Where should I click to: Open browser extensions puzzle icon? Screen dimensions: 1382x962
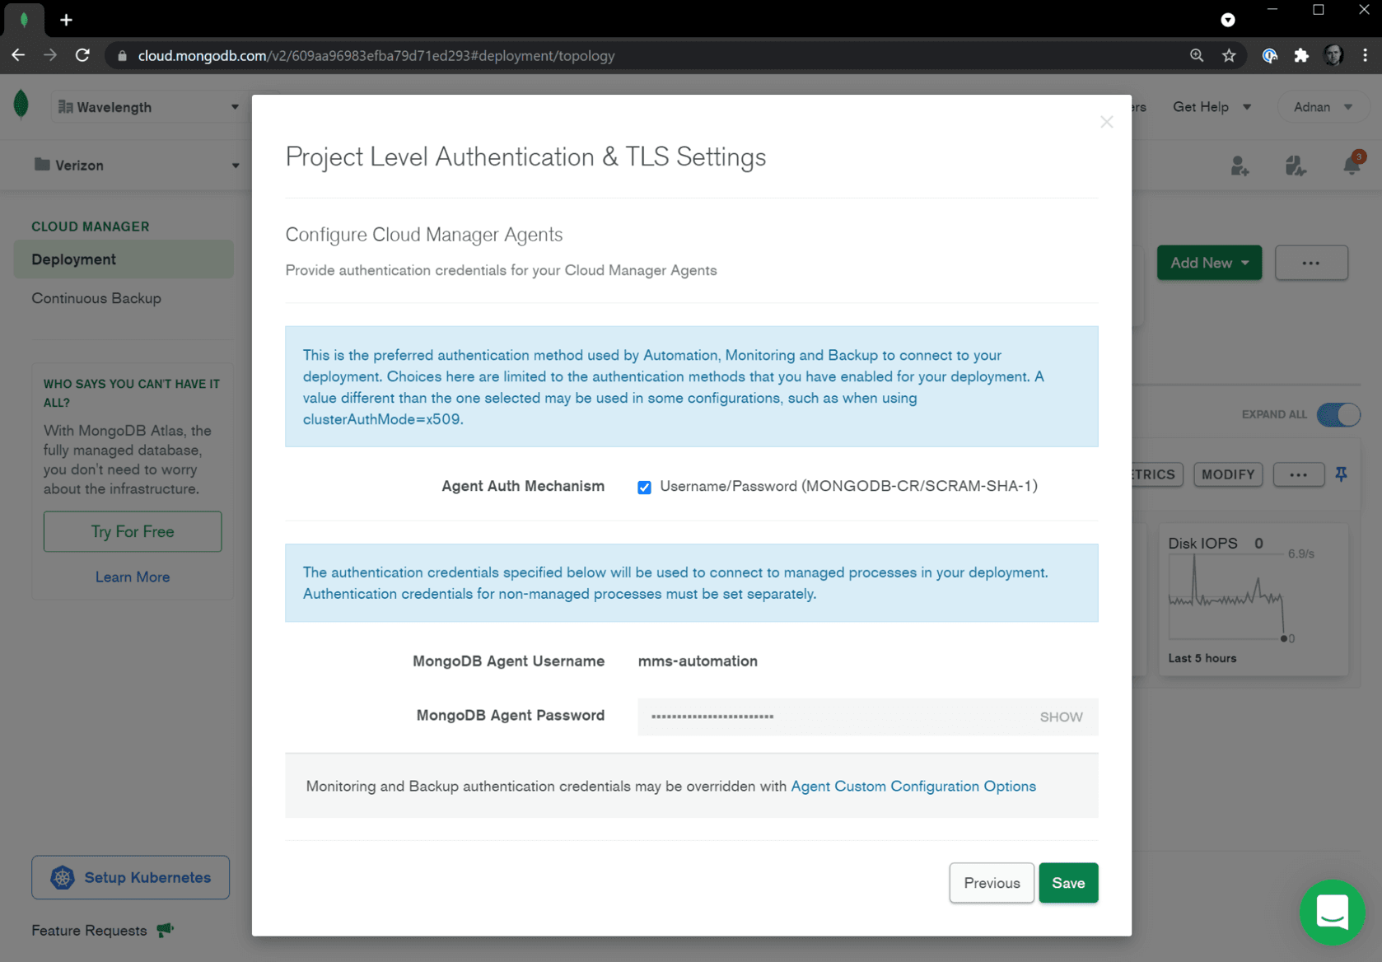(1301, 56)
